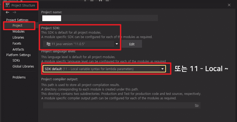The image size is (237, 122).
Task: Open the Problems page
Action: (x=19, y=77)
